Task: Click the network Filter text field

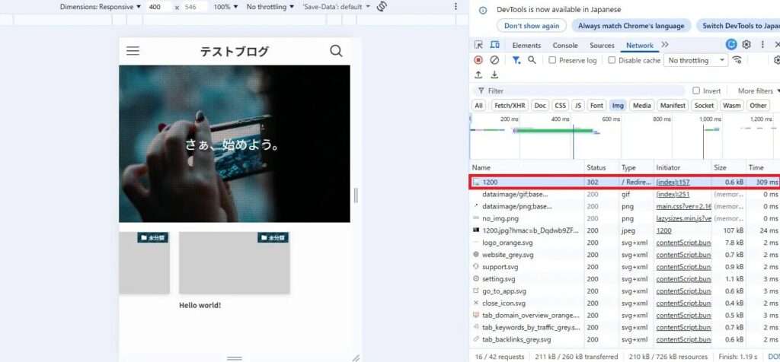Action: [579, 90]
